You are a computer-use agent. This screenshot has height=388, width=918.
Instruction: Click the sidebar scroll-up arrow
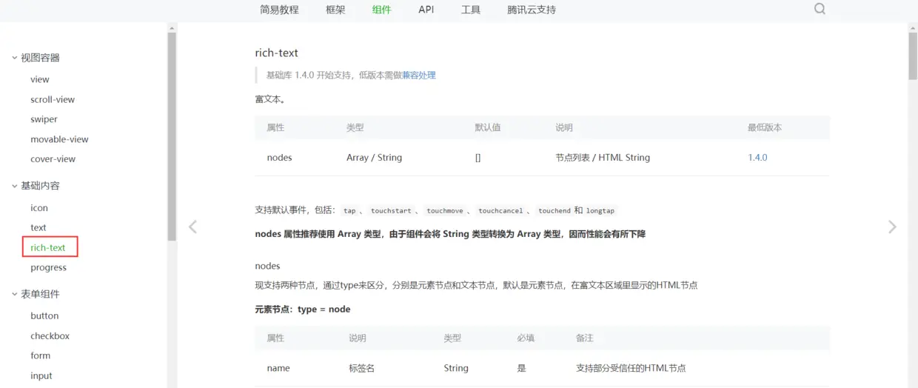[x=172, y=28]
